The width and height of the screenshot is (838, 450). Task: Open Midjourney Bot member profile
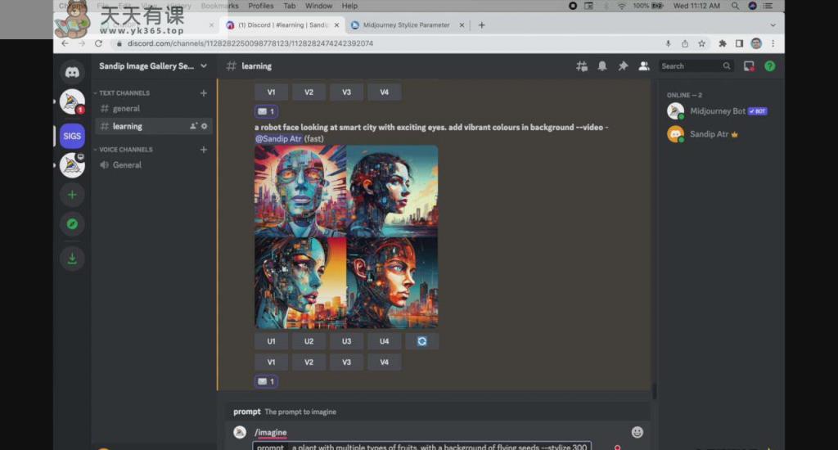718,111
